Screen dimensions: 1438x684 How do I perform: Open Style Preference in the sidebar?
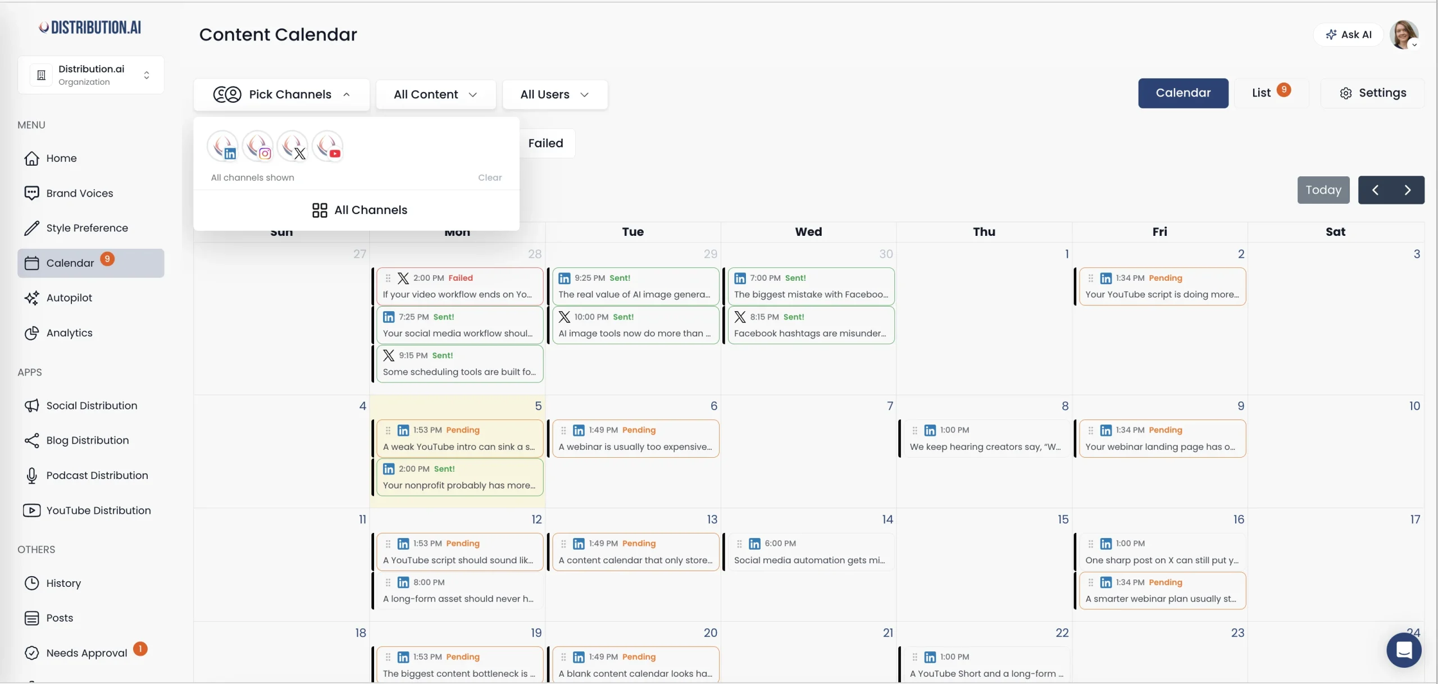click(91, 228)
